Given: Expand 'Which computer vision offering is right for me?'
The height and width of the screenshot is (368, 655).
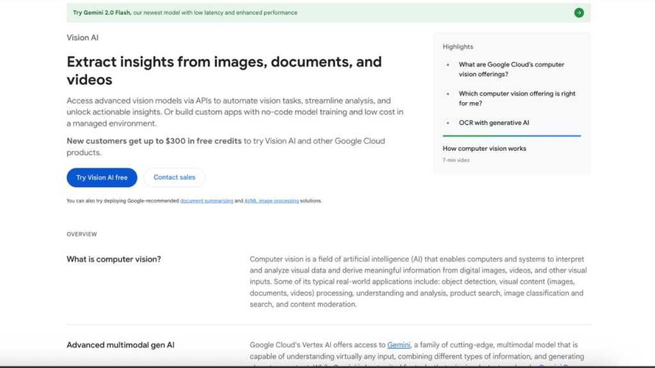Looking at the screenshot, I should [517, 98].
